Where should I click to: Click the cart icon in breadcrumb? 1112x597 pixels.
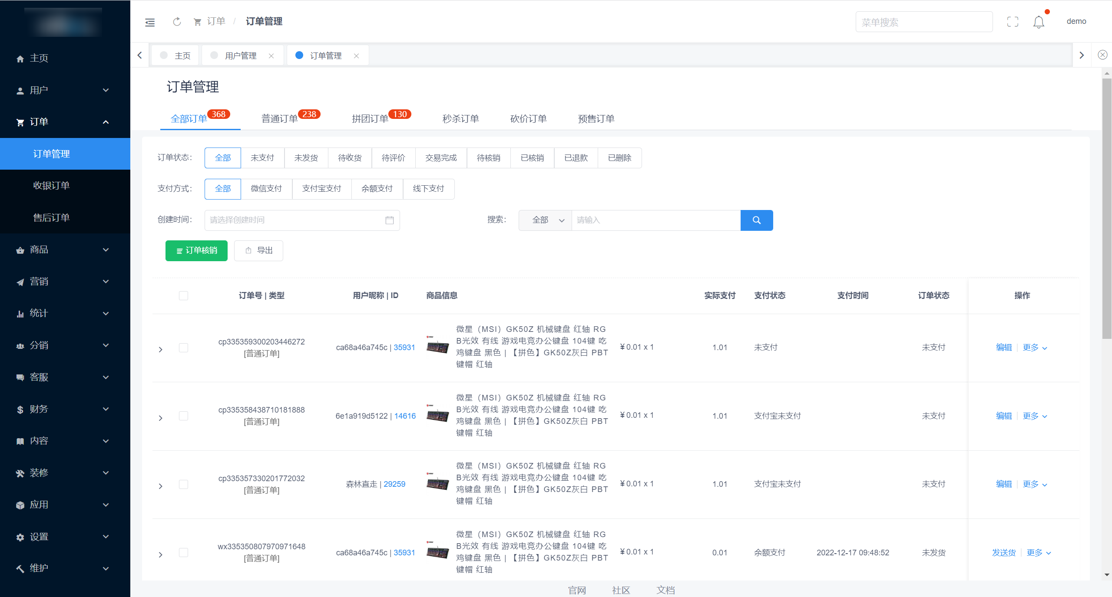point(197,22)
